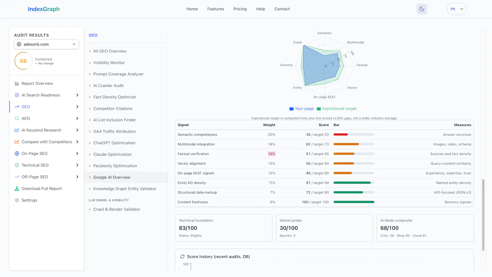Click the AI Keyword Research chart icon
The height and width of the screenshot is (277, 492).
pyautogui.click(x=17, y=130)
